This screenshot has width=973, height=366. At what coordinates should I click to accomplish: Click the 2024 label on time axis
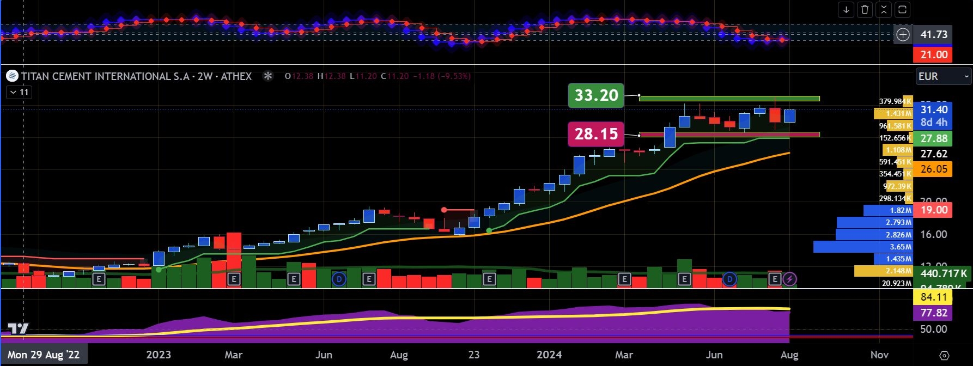pos(549,355)
